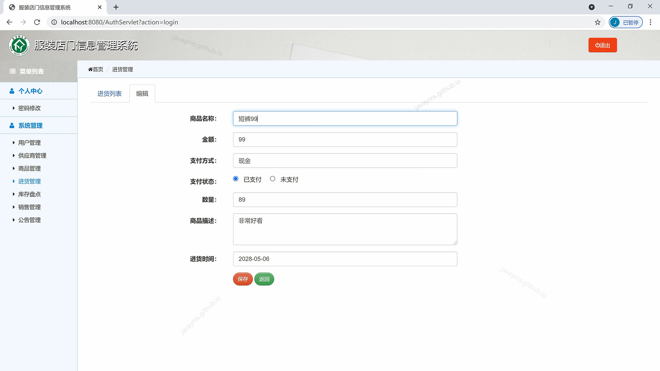Viewport: 660px width, 371px height.
Task: Expand 公告管理 arrow in sidebar
Action: click(14, 220)
